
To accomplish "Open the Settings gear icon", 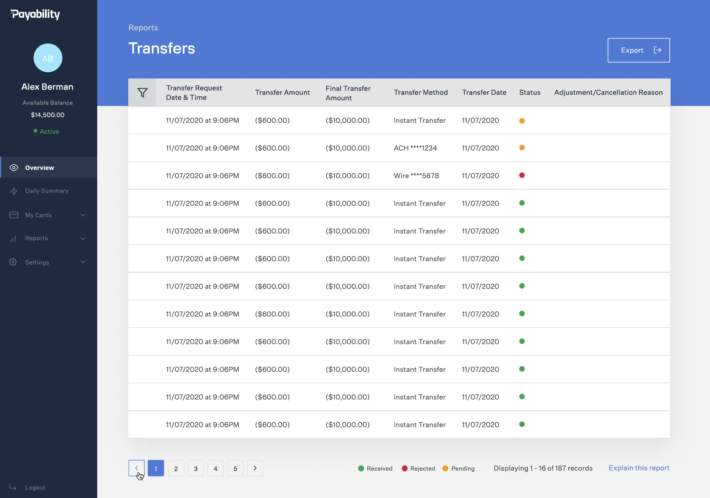I will 13,262.
